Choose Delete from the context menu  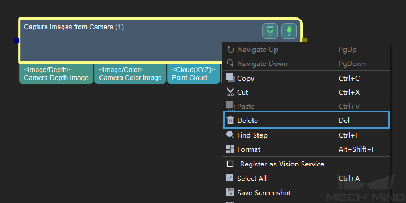coord(307,120)
